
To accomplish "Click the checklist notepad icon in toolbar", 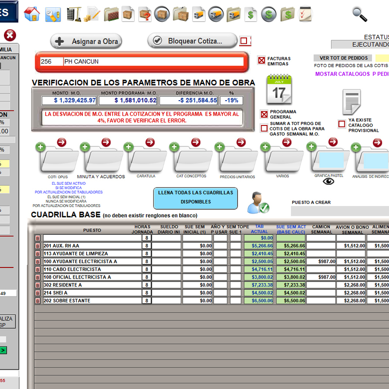I will pyautogui.click(x=305, y=14).
